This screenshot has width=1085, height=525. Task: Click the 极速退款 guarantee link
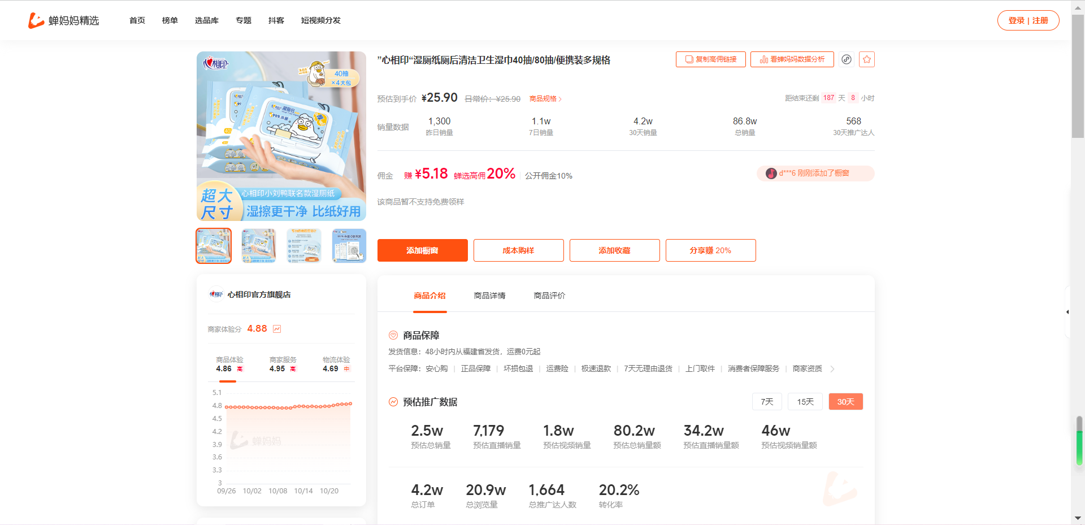(596, 368)
